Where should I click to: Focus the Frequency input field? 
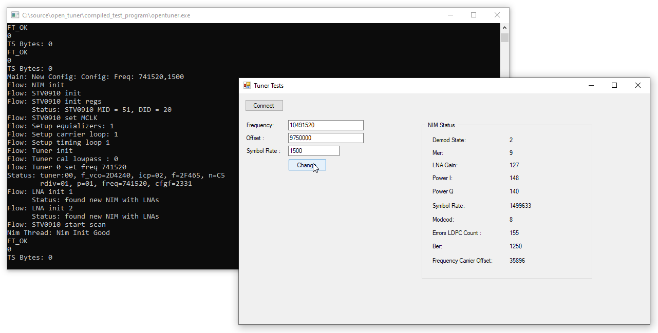tap(326, 125)
